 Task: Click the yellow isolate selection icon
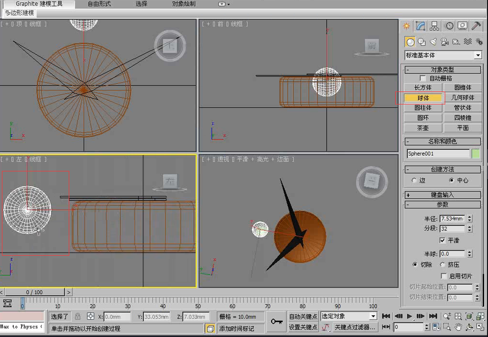pyautogui.click(x=210, y=328)
